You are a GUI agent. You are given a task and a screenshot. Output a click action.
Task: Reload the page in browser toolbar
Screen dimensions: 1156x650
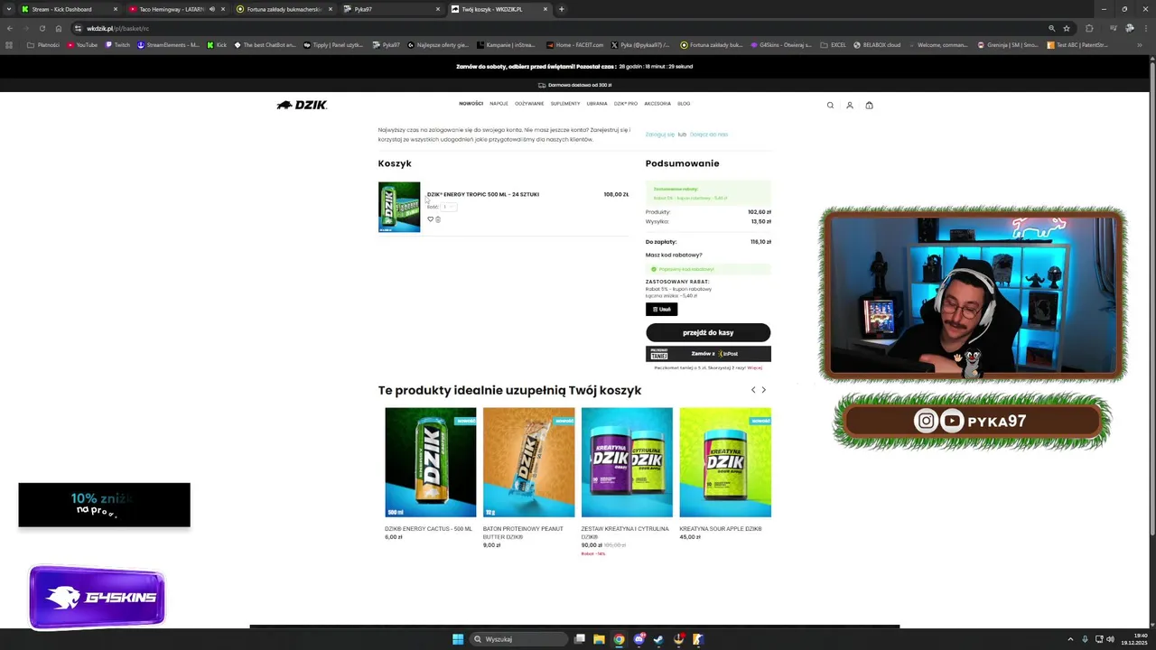[42, 28]
